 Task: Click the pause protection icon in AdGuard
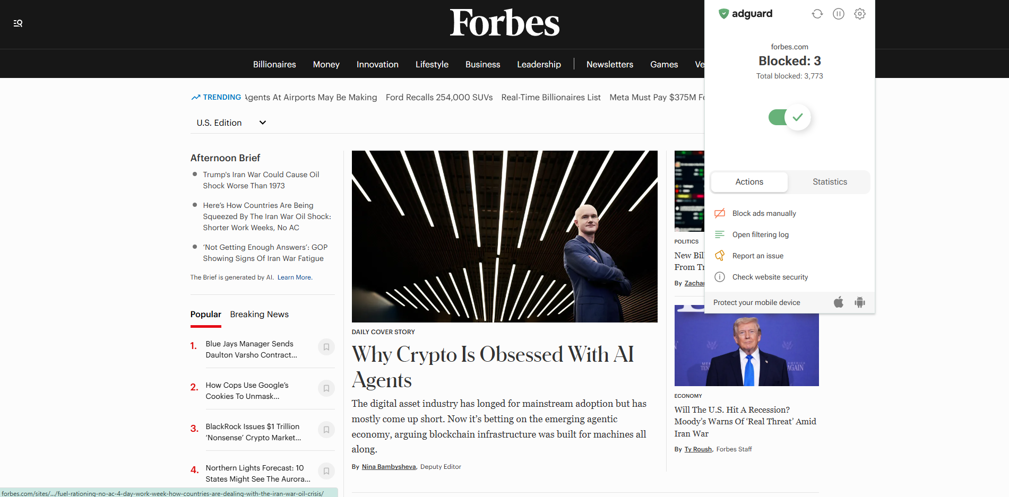point(839,14)
